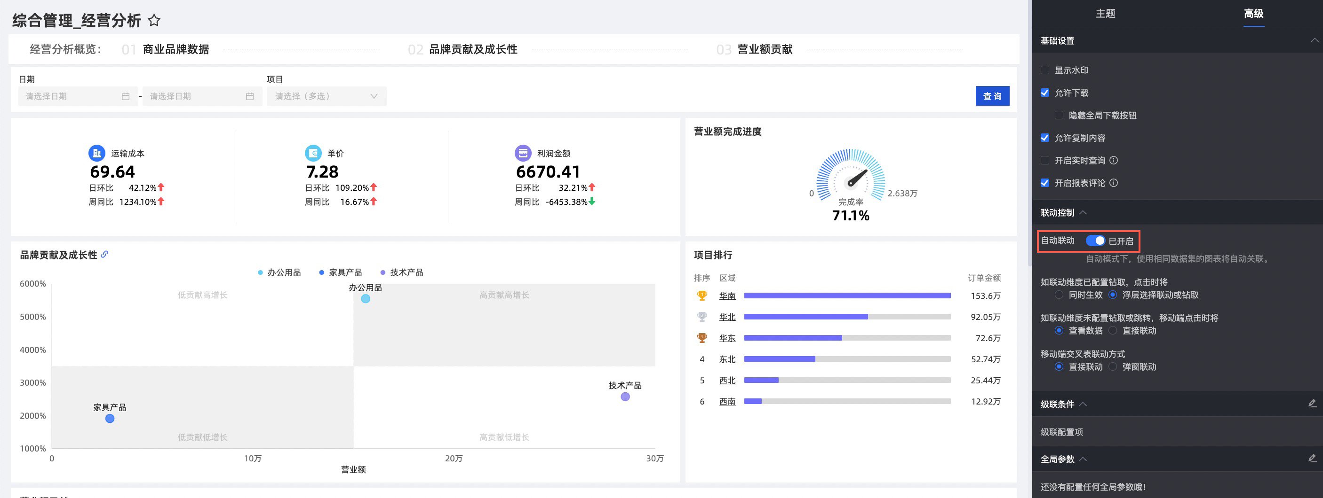Disable the 开启报表评论 checkbox
This screenshot has width=1323, height=498.
tap(1044, 183)
